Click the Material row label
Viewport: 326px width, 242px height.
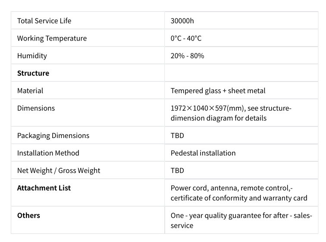[30, 91]
